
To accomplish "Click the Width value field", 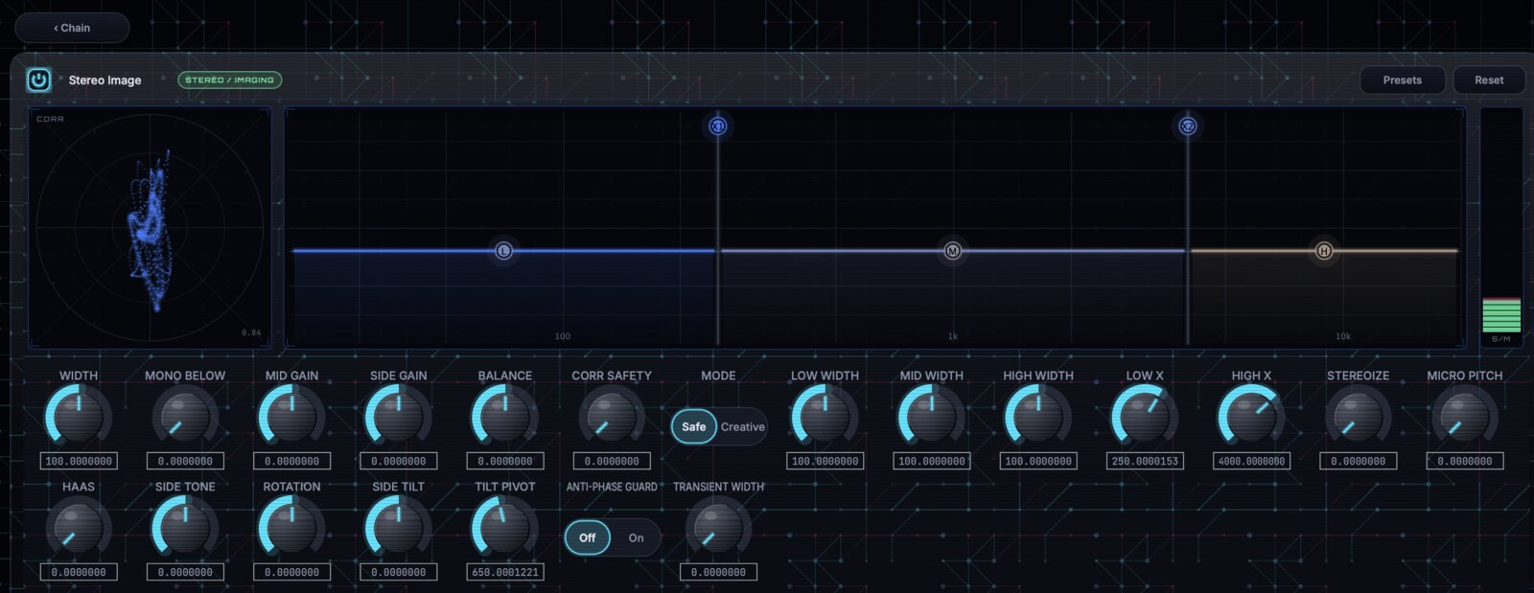I will click(79, 461).
